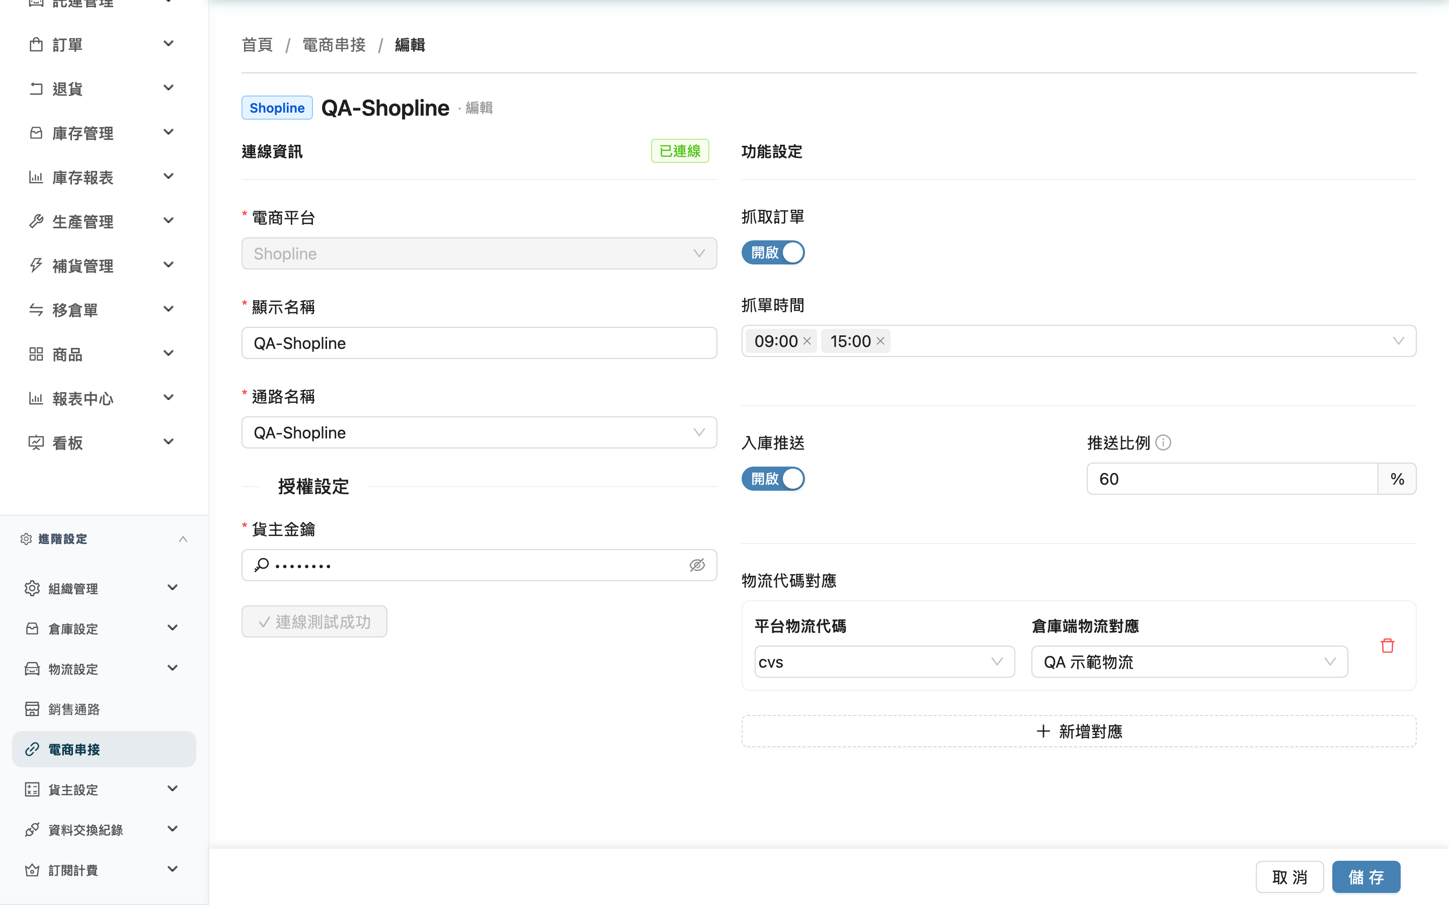Screen dimensions: 1449x905
Task: Open the 報表中心 sidebar menu
Action: click(103, 399)
